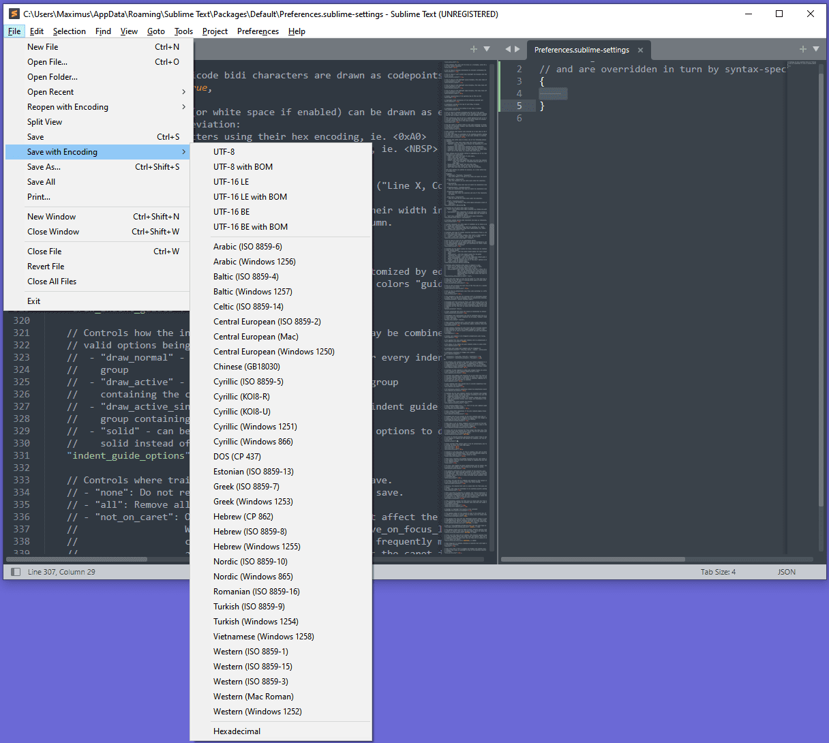The height and width of the screenshot is (743, 829).
Task: Choose Open Folder... menu entry
Action: pyautogui.click(x=98, y=77)
